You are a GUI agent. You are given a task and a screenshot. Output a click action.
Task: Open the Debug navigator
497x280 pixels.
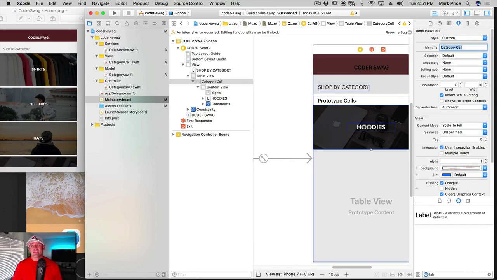tap(145, 23)
